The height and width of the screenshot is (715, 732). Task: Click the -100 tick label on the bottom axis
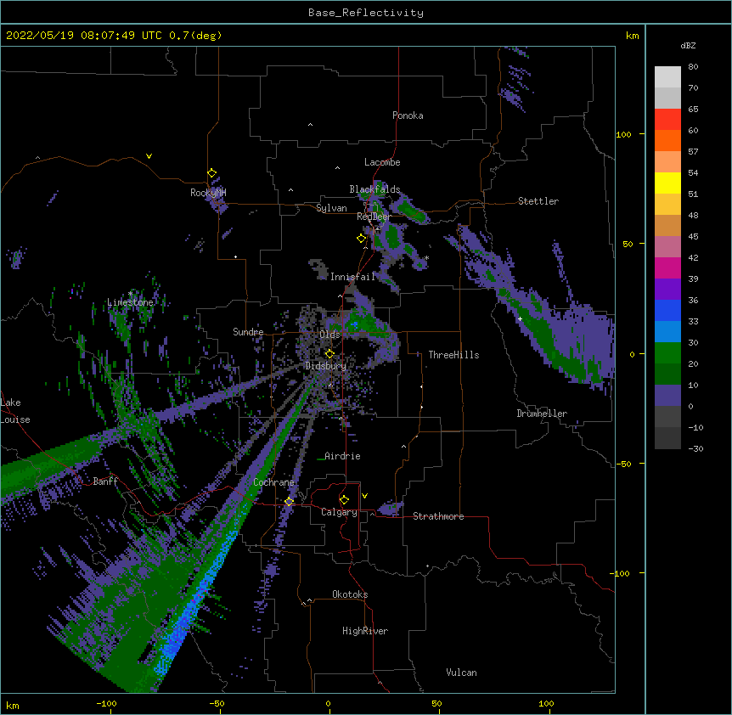106,703
